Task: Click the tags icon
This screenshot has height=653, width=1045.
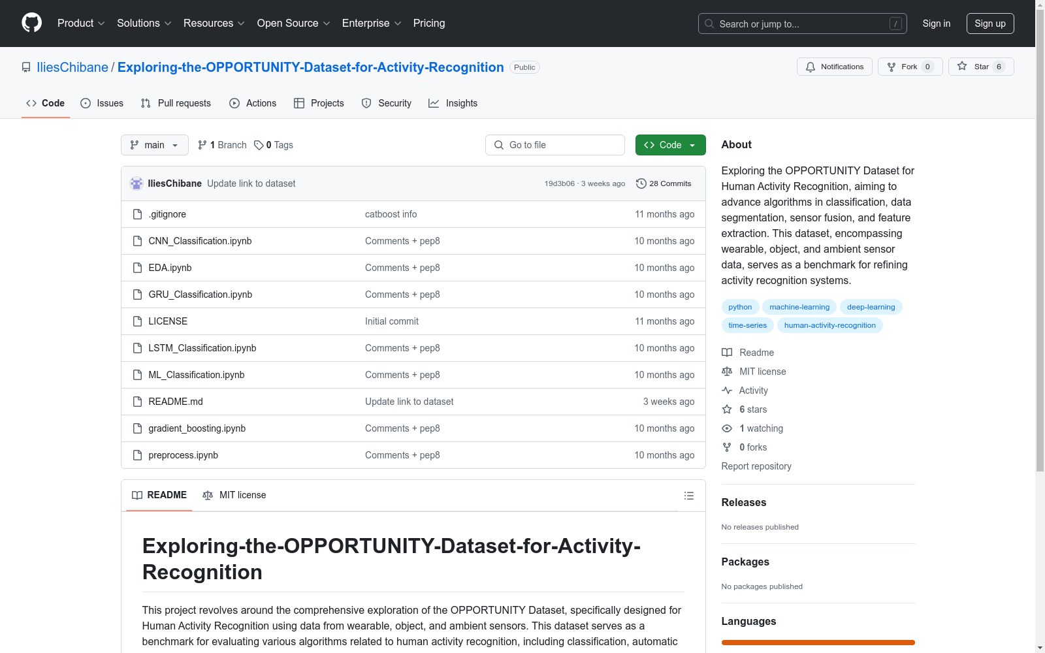Action: pos(259,145)
